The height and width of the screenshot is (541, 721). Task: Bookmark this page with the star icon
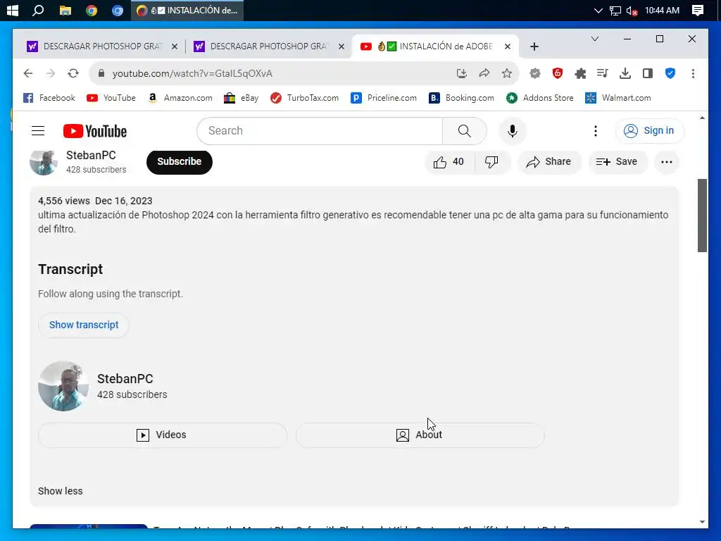point(507,73)
